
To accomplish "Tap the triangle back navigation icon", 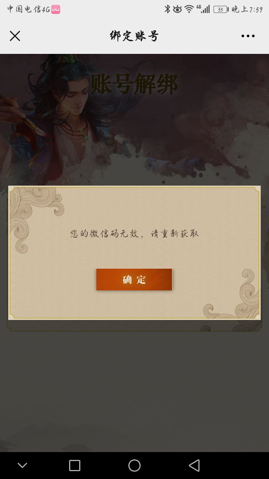I will (194, 466).
